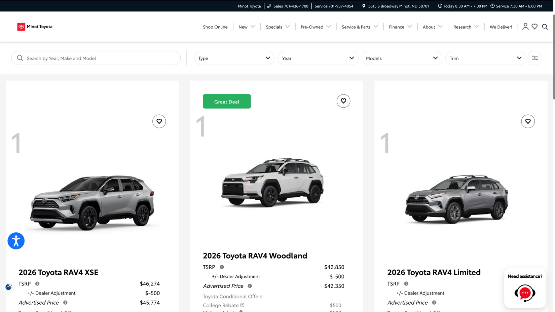Expand the Service & Parts menu chevron
Image resolution: width=555 pixels, height=312 pixels.
click(x=376, y=27)
